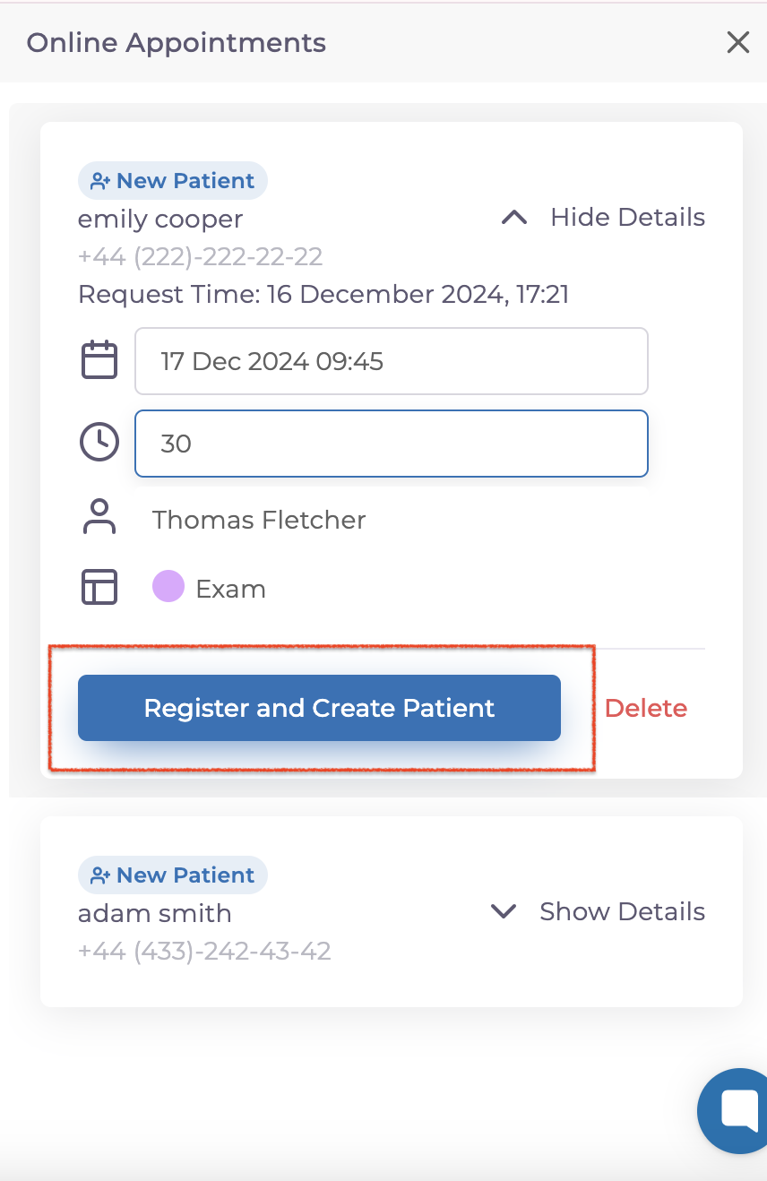Image resolution: width=767 pixels, height=1181 pixels.
Task: Expand adam smith details with chevron
Action: point(504,912)
